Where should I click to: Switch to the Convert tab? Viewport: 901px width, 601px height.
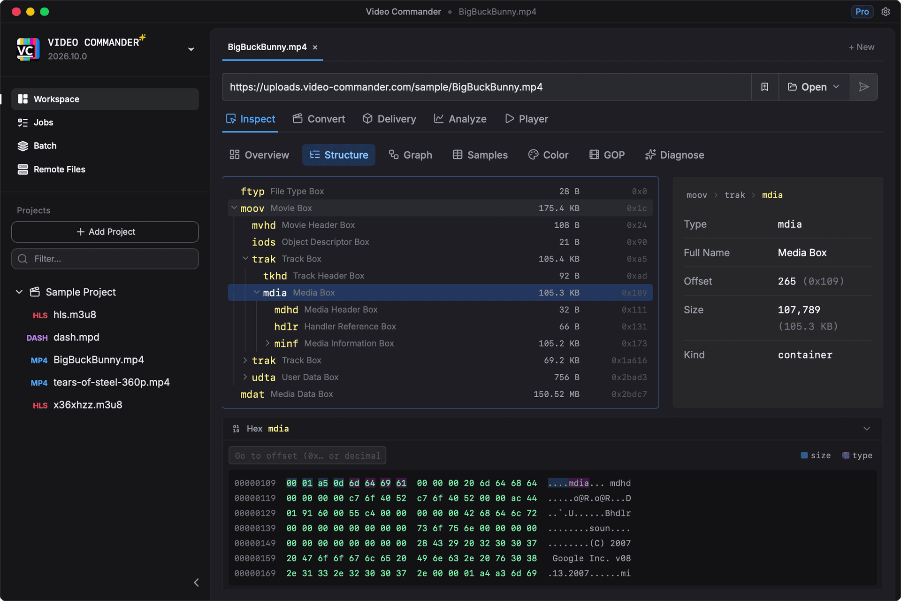(x=319, y=119)
